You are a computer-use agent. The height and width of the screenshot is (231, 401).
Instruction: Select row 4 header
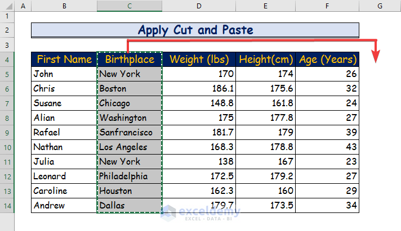click(x=7, y=60)
